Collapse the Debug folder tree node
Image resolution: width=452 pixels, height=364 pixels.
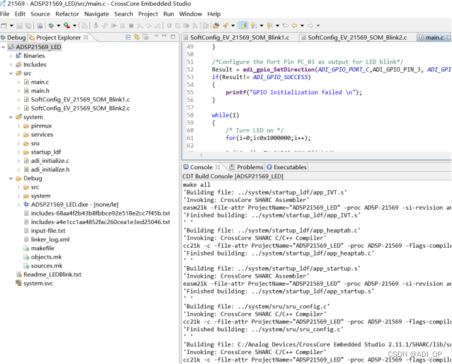(11, 178)
